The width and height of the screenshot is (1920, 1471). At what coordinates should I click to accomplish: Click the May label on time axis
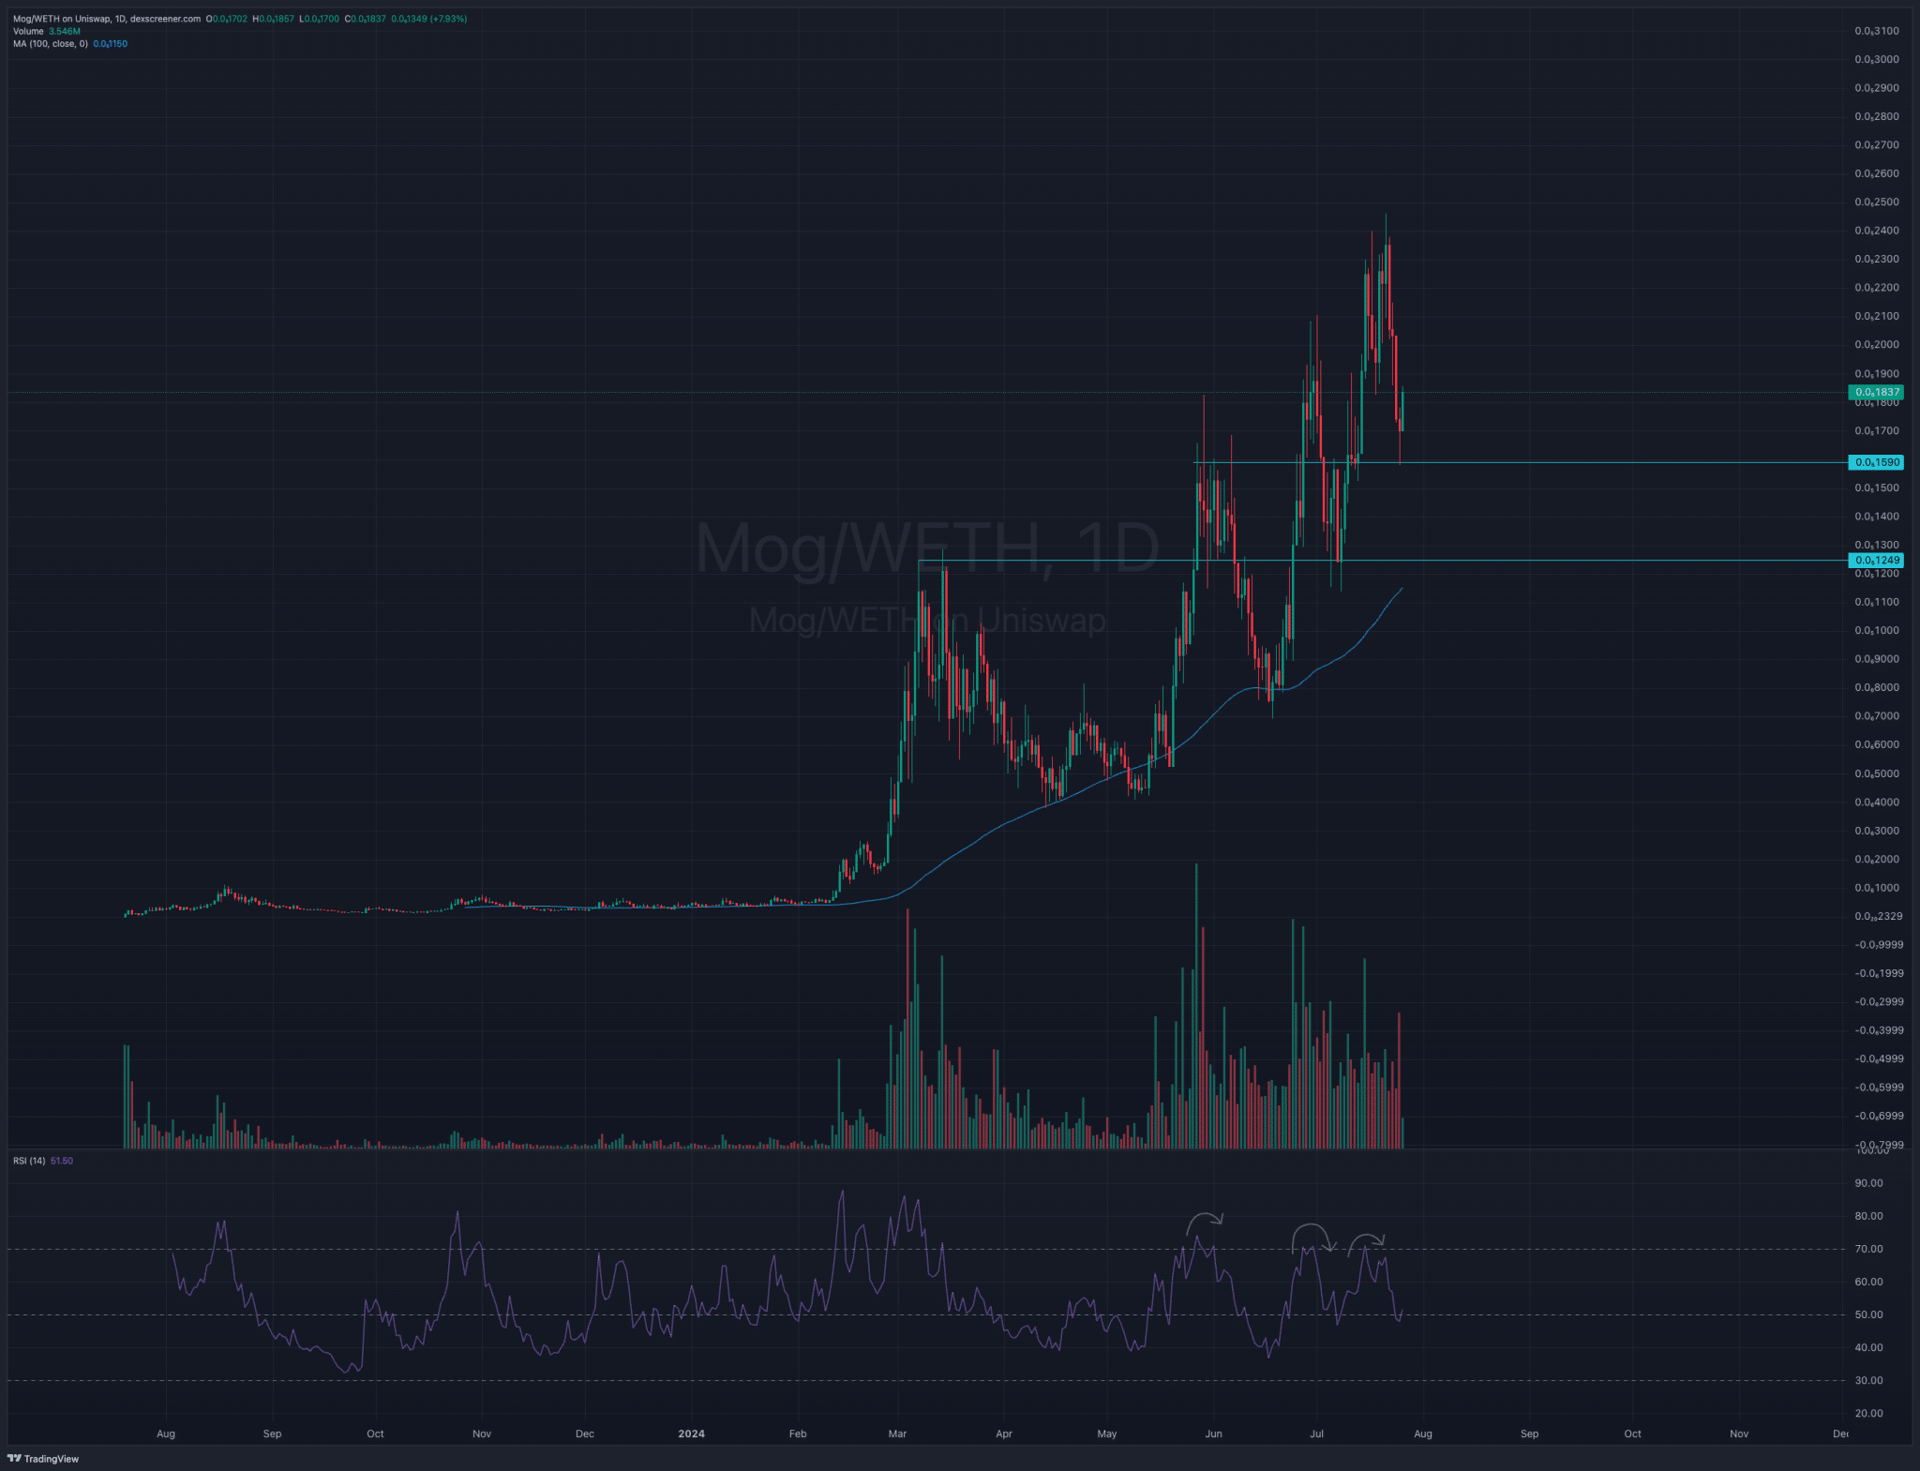point(1107,1433)
